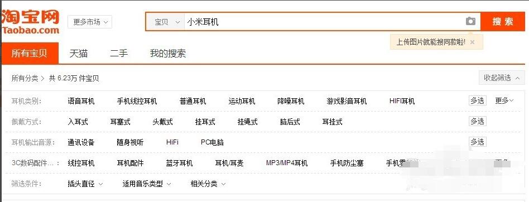The image size is (529, 202).
Task: Open the 更多市场 dropdown
Action: click(90, 22)
